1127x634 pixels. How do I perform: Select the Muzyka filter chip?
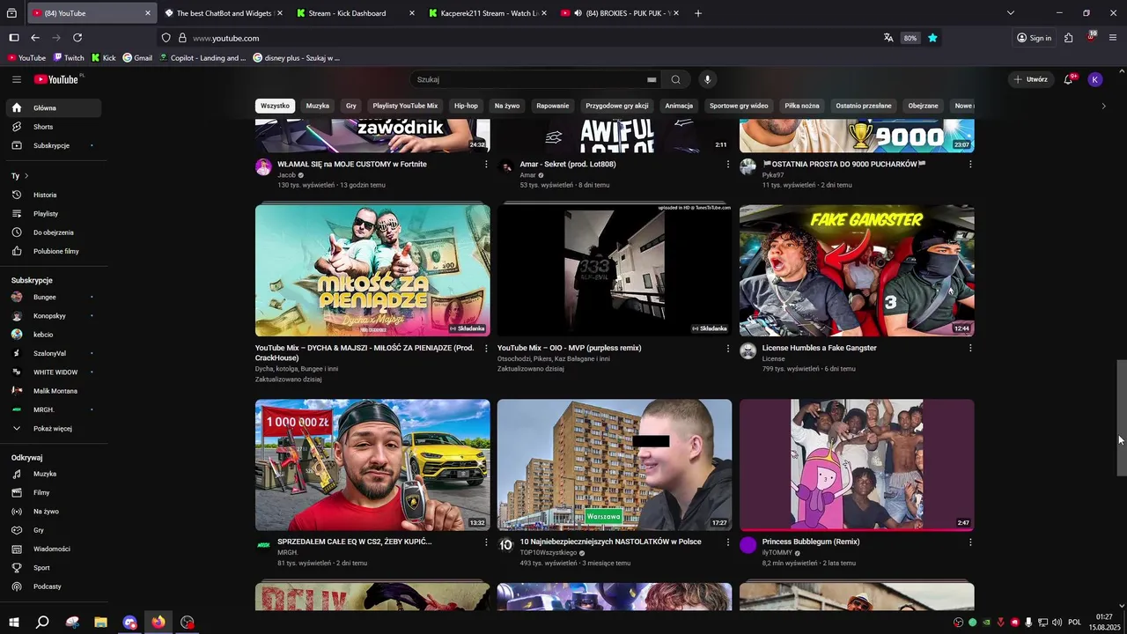pos(318,106)
